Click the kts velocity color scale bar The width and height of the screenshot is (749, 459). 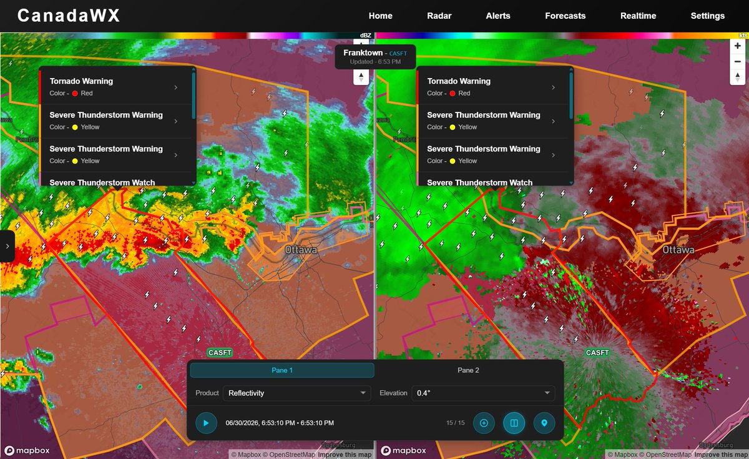(x=562, y=36)
